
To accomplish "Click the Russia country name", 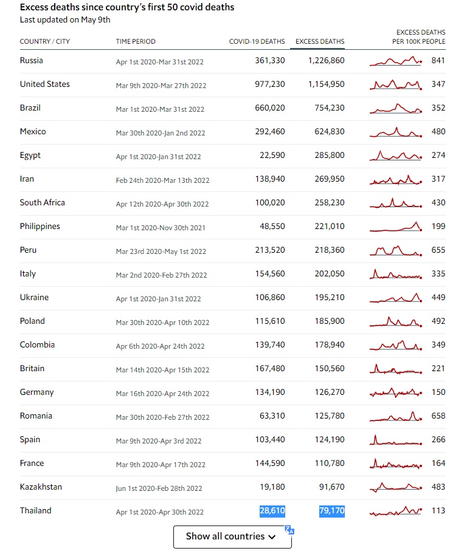I will coord(32,61).
